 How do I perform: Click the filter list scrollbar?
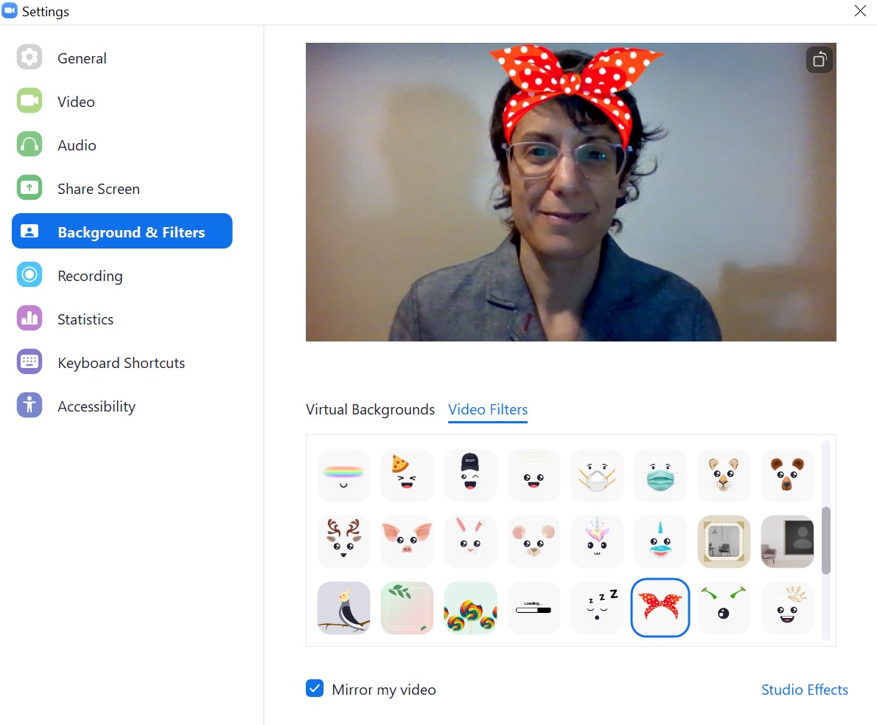825,540
